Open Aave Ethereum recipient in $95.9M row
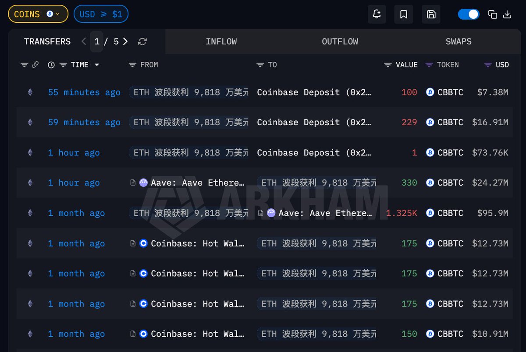526x352 pixels. click(325, 213)
